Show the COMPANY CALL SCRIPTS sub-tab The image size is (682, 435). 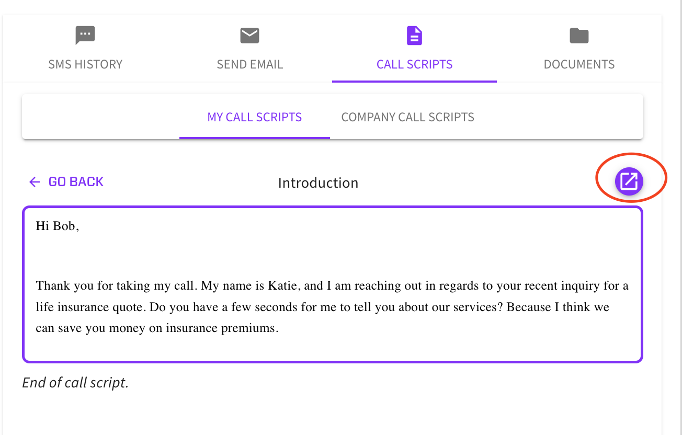coord(408,117)
